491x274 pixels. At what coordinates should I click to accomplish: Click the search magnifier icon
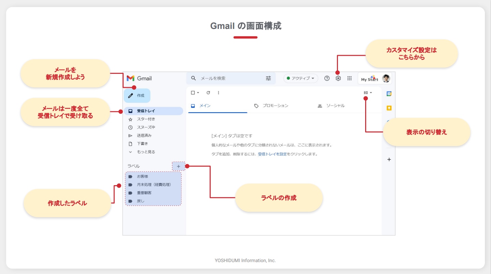[x=193, y=78]
